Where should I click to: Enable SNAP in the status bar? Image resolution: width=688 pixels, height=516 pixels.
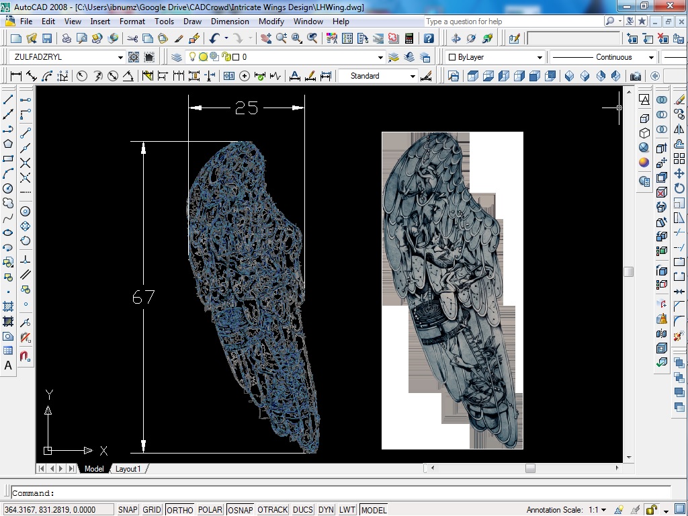(x=128, y=510)
